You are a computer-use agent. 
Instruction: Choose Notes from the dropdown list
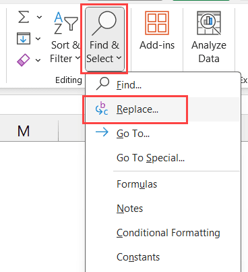(x=163, y=209)
